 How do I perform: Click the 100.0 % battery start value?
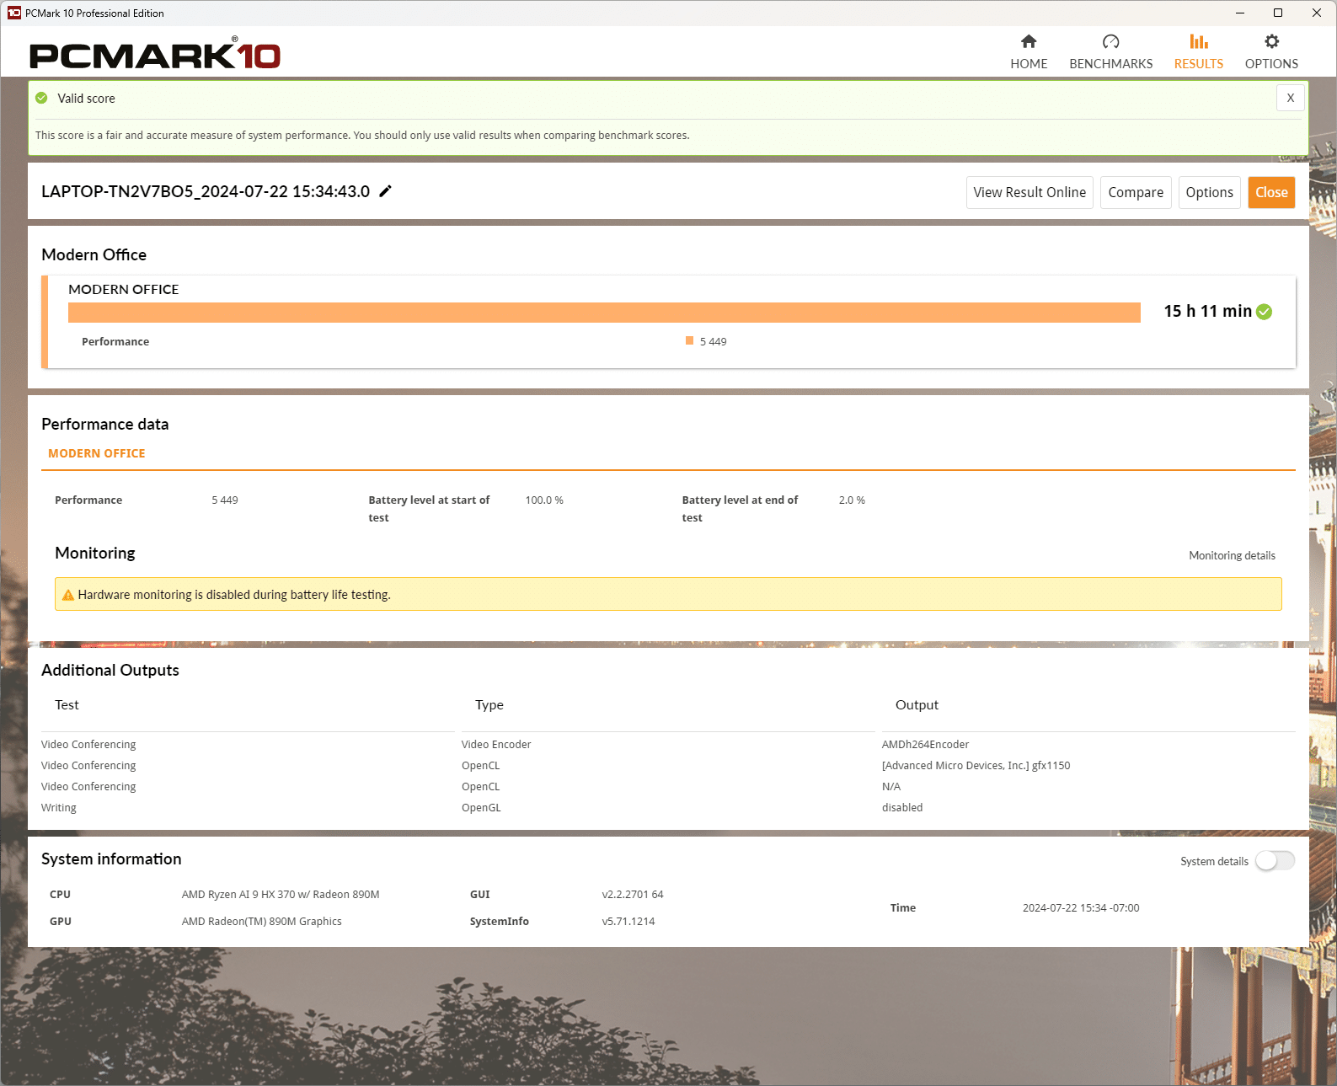tap(544, 500)
